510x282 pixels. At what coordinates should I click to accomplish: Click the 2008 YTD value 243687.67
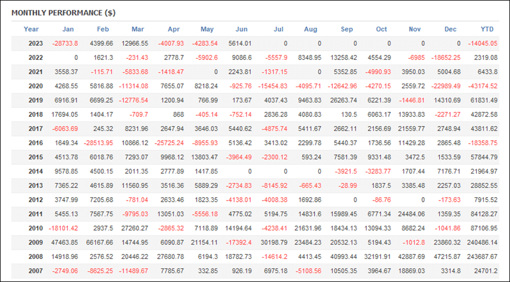point(482,257)
